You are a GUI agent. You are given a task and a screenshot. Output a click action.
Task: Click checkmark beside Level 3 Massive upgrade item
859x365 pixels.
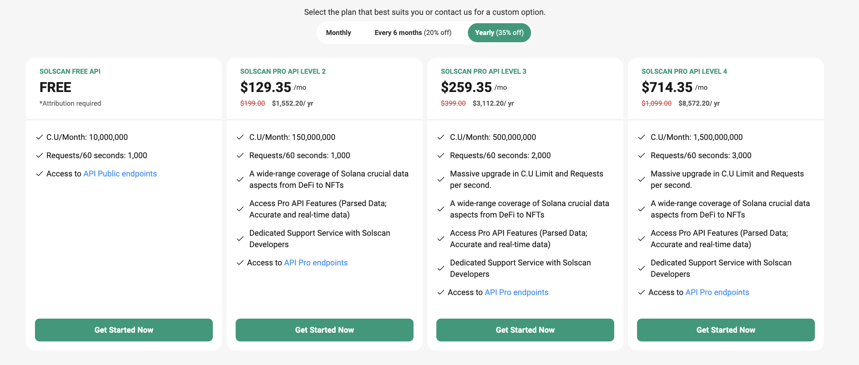tap(441, 179)
